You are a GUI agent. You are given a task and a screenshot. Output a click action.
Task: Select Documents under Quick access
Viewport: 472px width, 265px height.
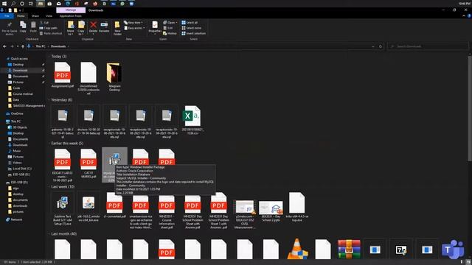pyautogui.click(x=21, y=77)
